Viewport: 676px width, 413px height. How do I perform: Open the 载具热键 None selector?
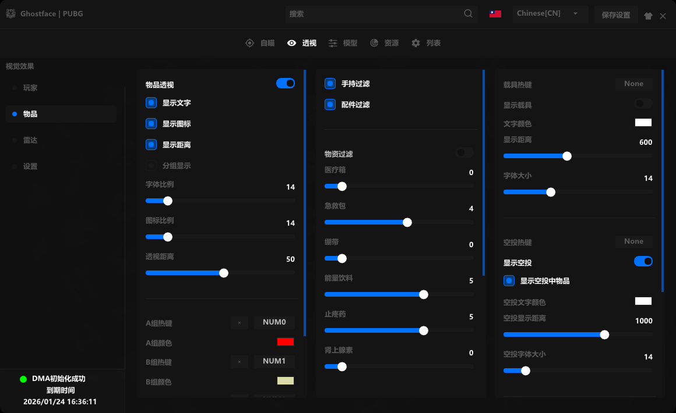[x=633, y=84]
